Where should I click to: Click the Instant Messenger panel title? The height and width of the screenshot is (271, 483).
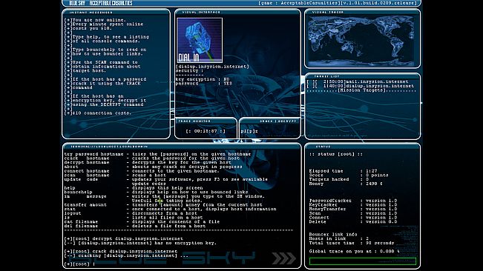point(91,13)
